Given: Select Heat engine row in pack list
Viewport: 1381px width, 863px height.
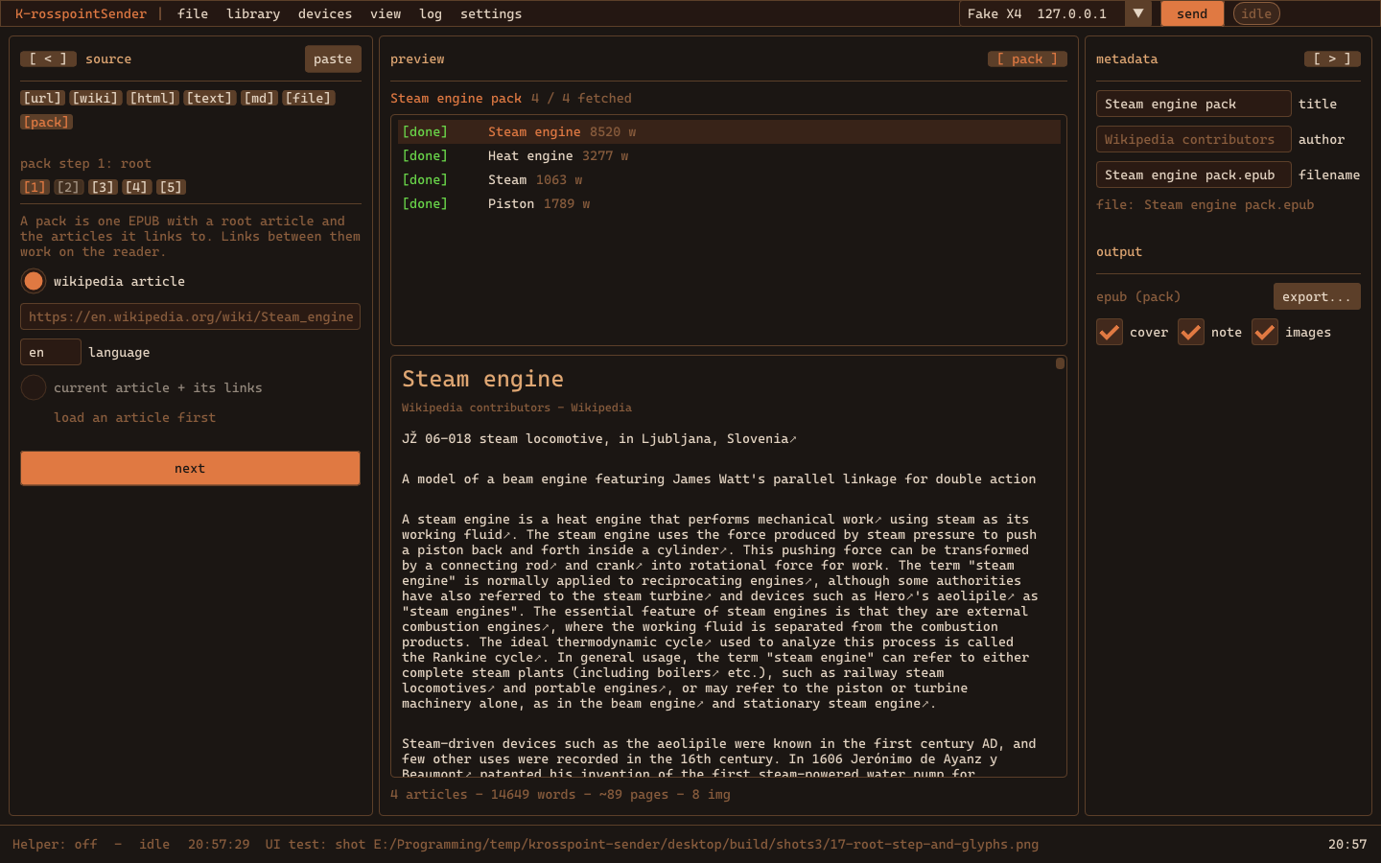Looking at the screenshot, I should 729,155.
